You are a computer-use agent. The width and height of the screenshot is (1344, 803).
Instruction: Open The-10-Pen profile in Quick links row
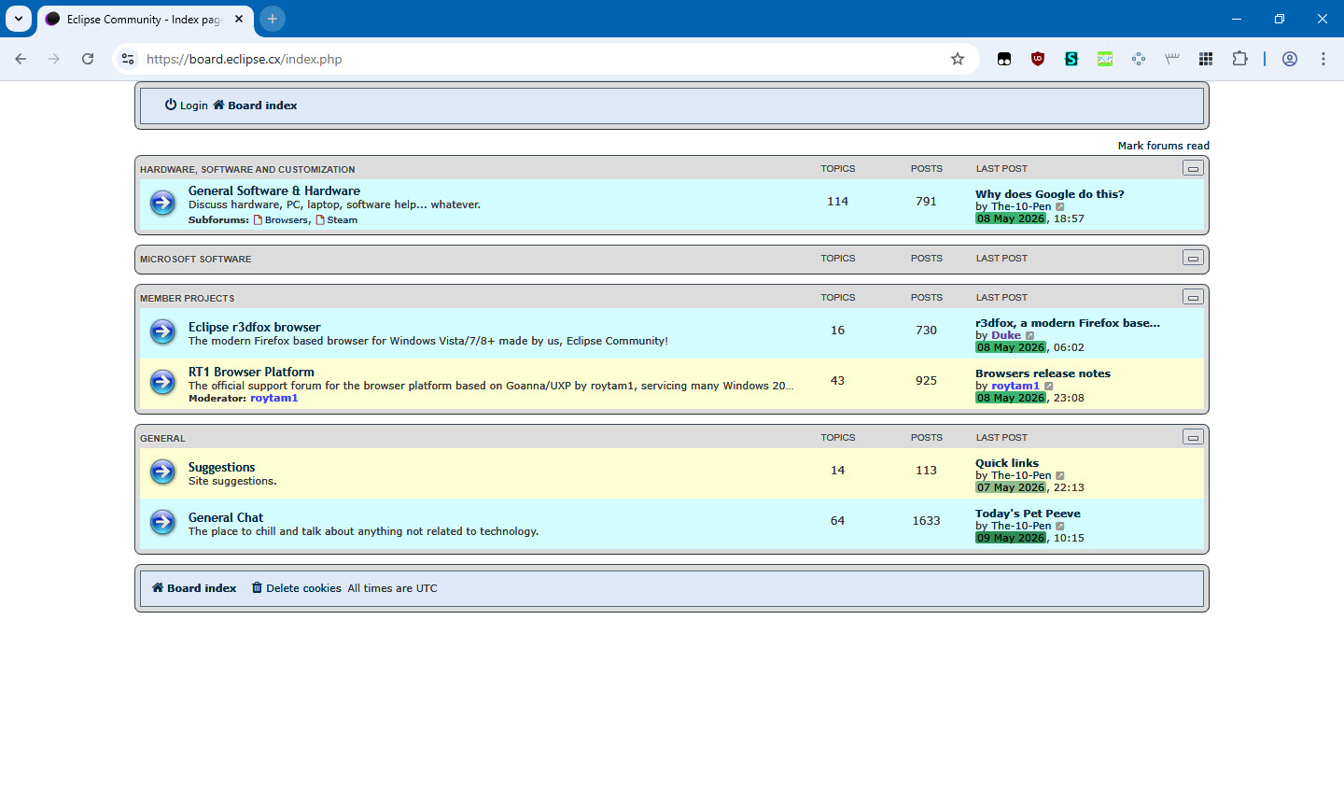point(1021,475)
